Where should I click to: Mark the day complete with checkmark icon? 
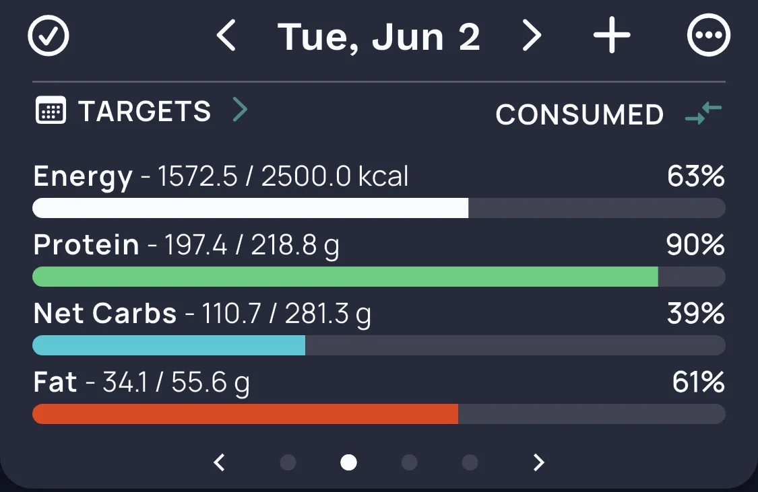49,36
